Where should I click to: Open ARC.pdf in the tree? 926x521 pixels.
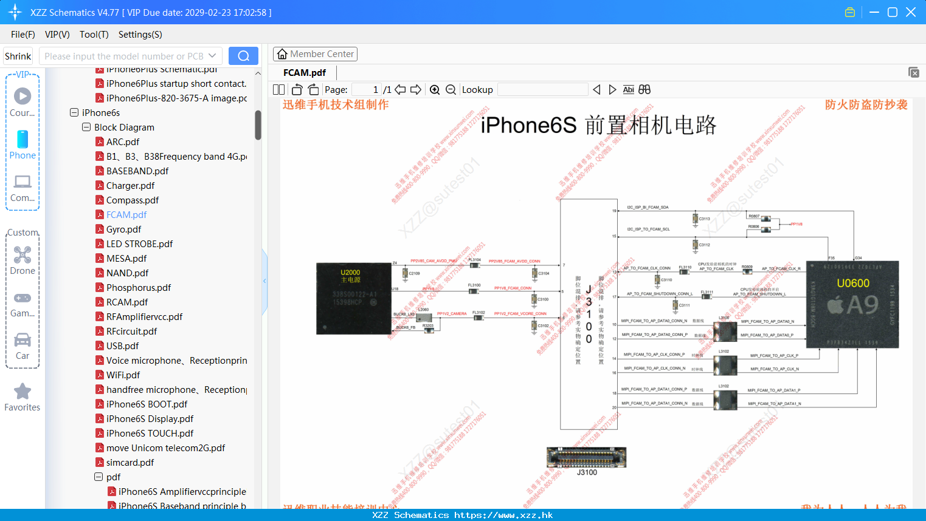pyautogui.click(x=123, y=141)
